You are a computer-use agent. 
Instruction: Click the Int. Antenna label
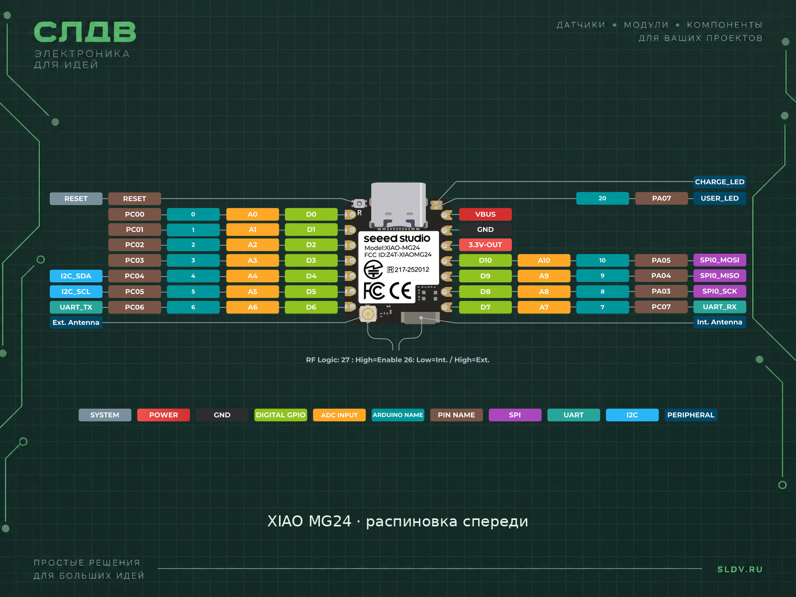[719, 322]
